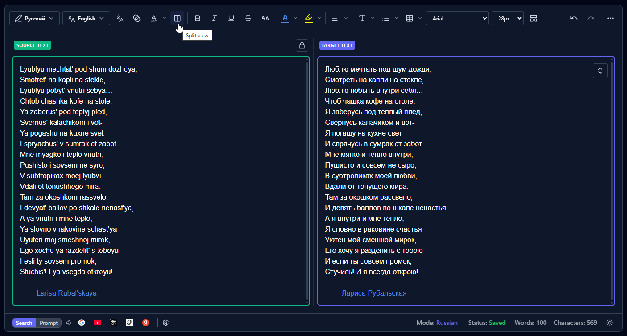Toggle underline formatting

[x=231, y=18]
